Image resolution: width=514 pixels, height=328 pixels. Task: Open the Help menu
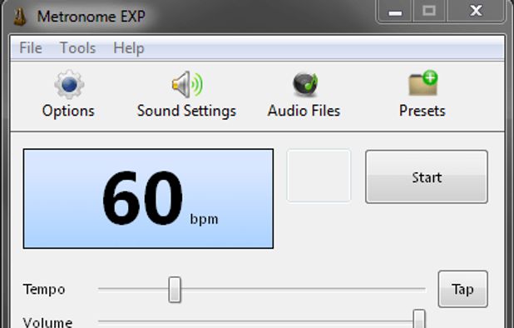pos(128,48)
